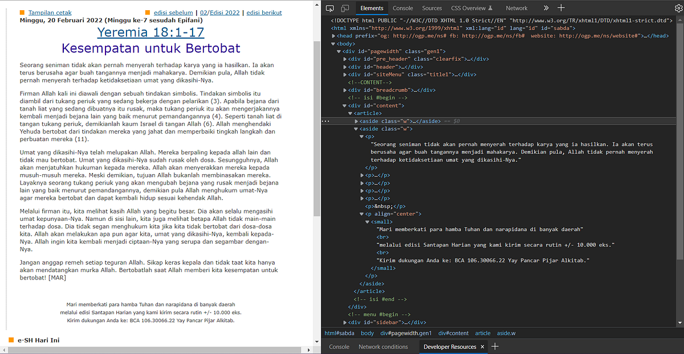Screen dimensions: 684x354
Task: Open hidden panels via the double-chevron icon
Action: (546, 8)
